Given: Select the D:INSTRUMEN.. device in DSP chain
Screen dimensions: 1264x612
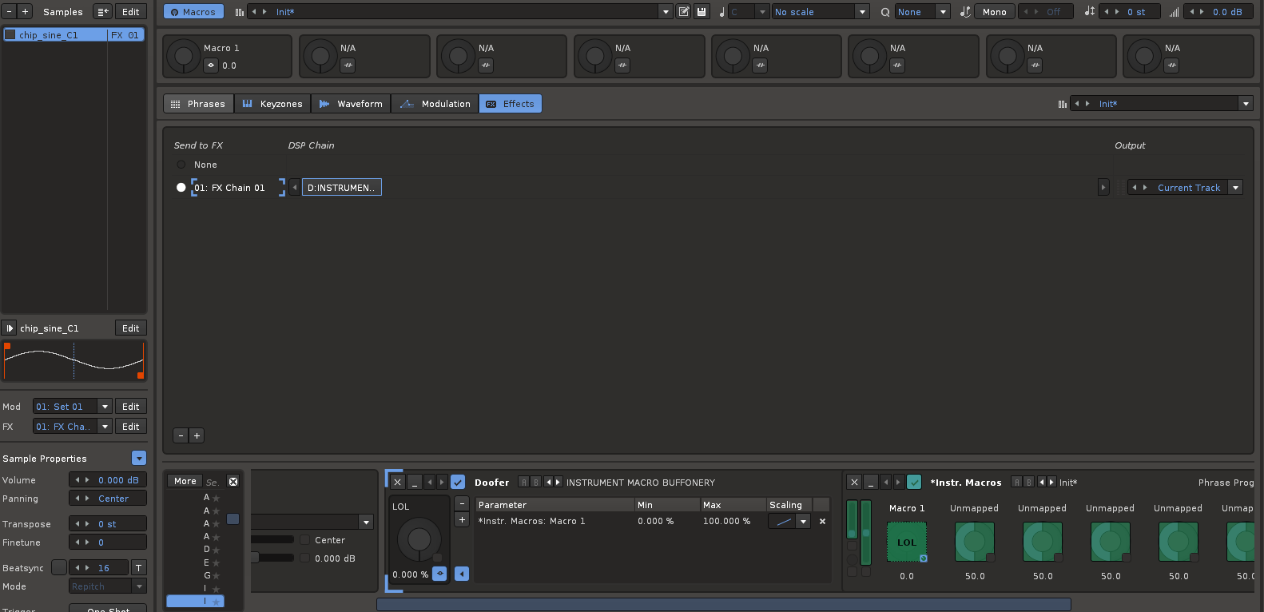Looking at the screenshot, I should point(341,188).
